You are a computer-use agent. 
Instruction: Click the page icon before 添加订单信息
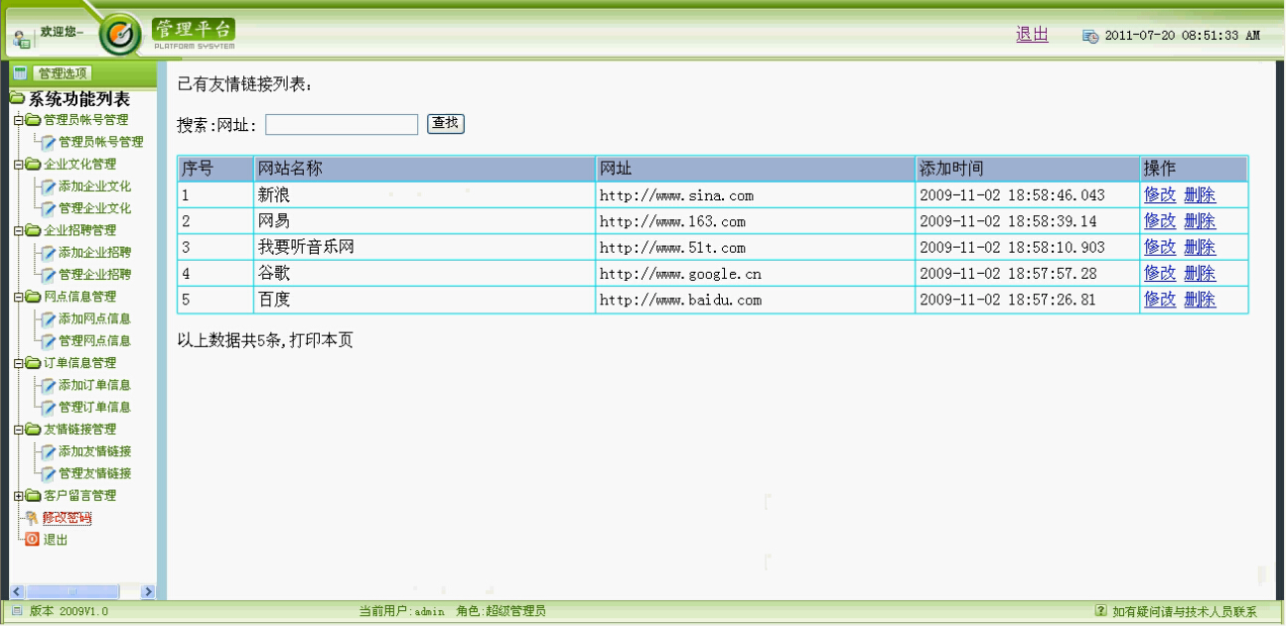coord(49,385)
